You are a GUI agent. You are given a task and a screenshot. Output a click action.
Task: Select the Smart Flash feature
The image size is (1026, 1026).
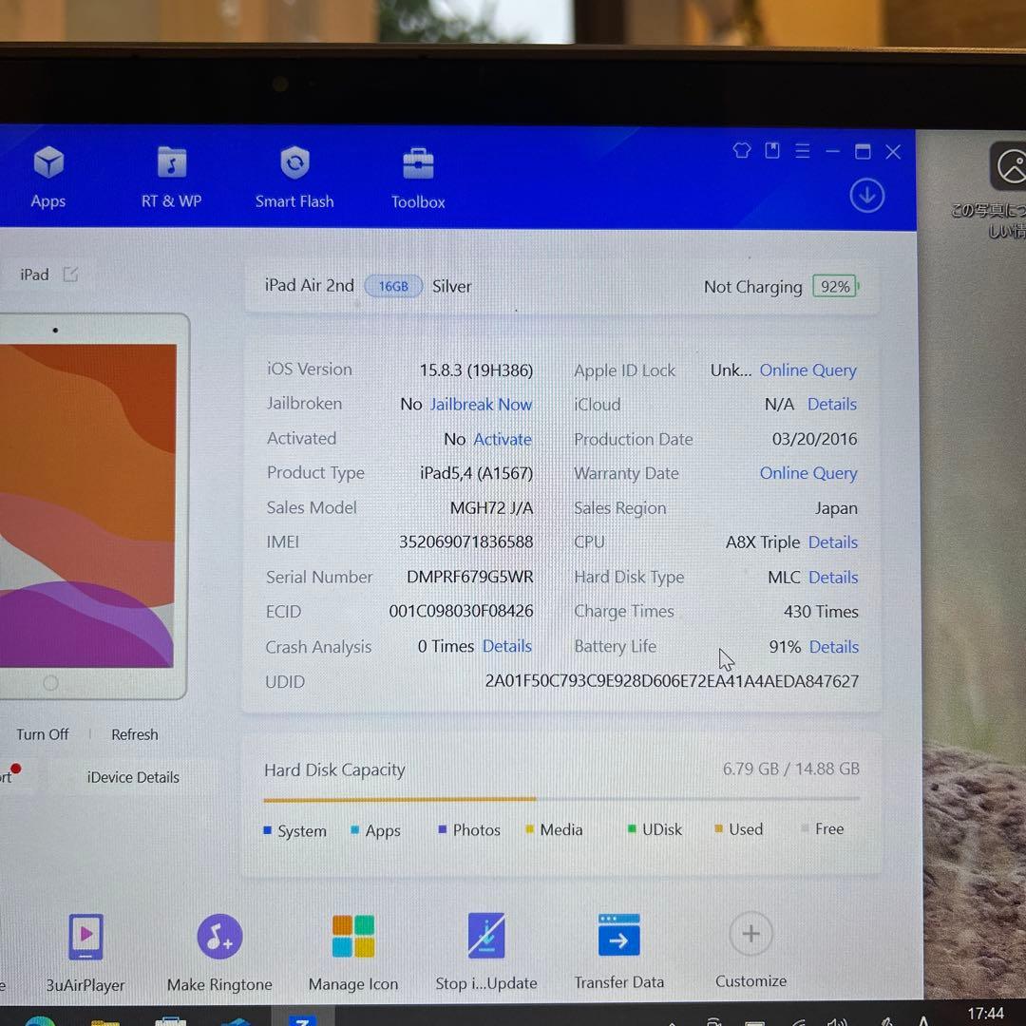(294, 176)
